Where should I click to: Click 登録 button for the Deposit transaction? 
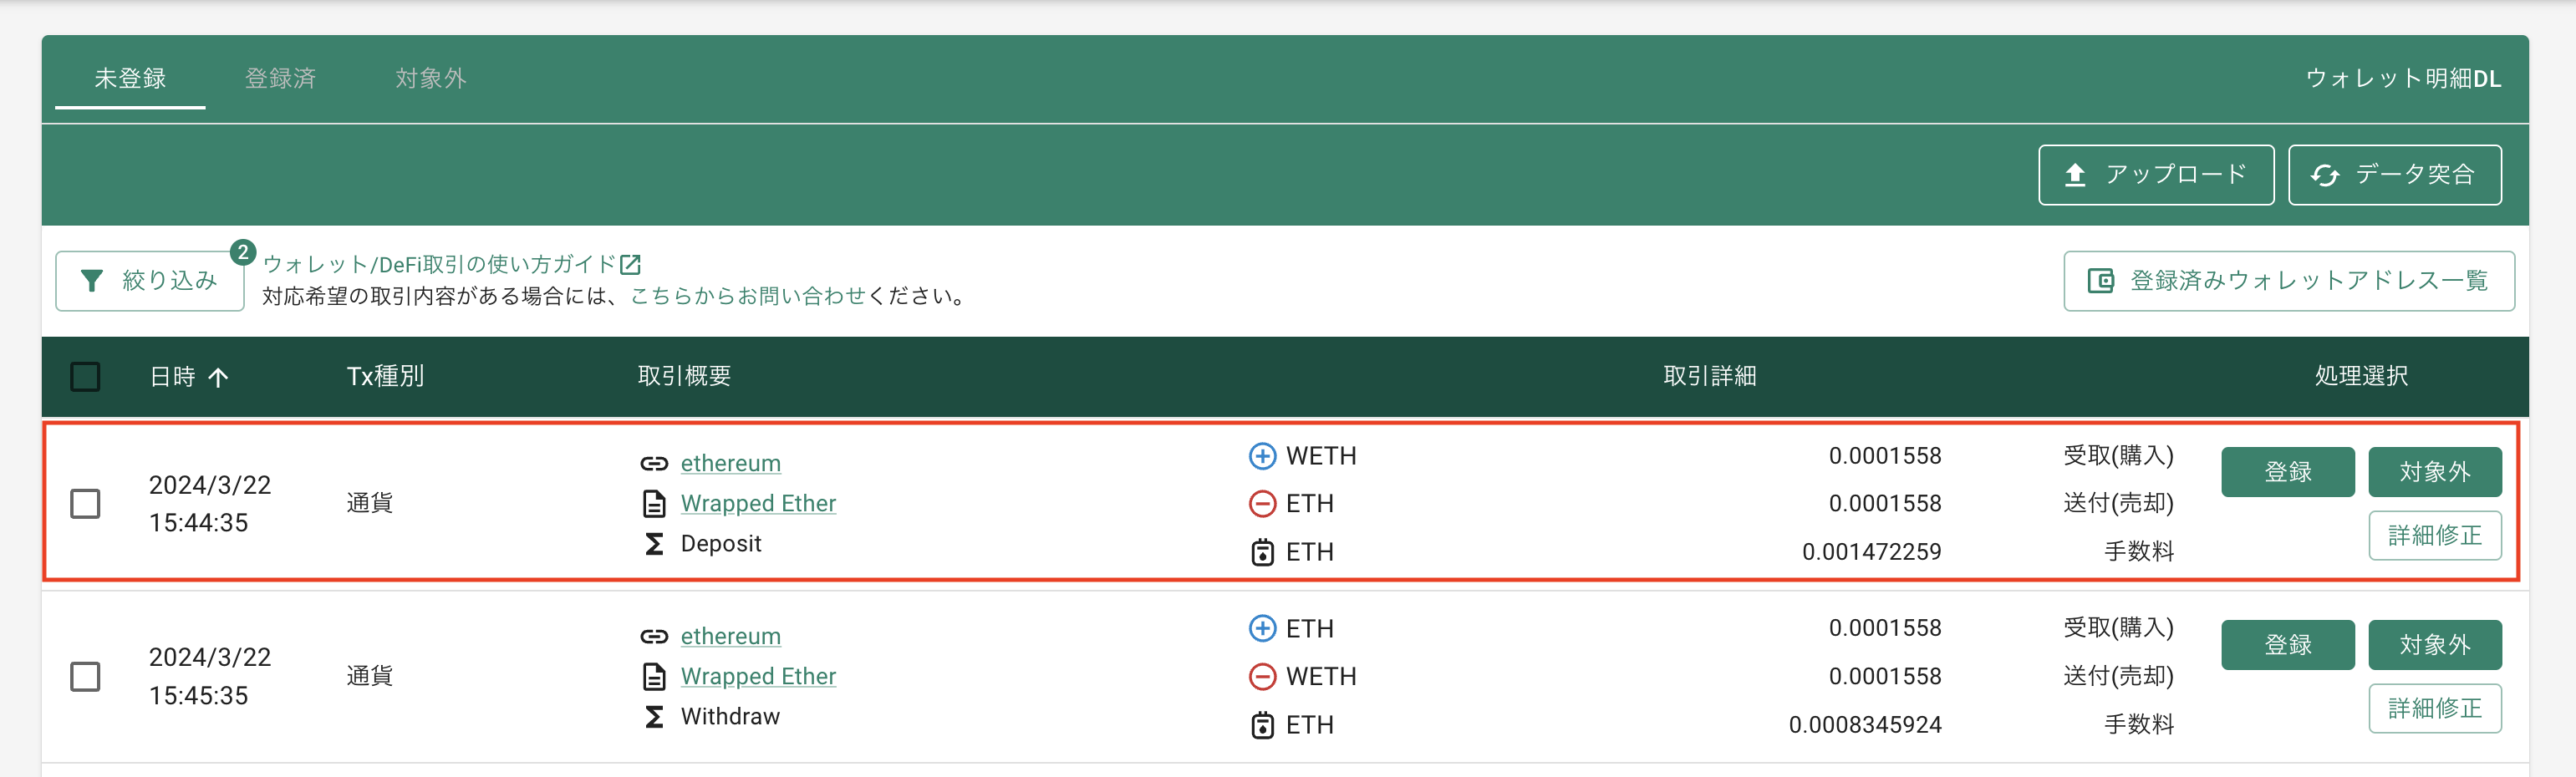click(x=2287, y=472)
